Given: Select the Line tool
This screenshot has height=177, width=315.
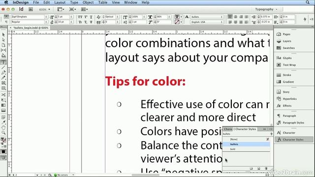Looking at the screenshot, I should pyautogui.click(x=3, y=67).
